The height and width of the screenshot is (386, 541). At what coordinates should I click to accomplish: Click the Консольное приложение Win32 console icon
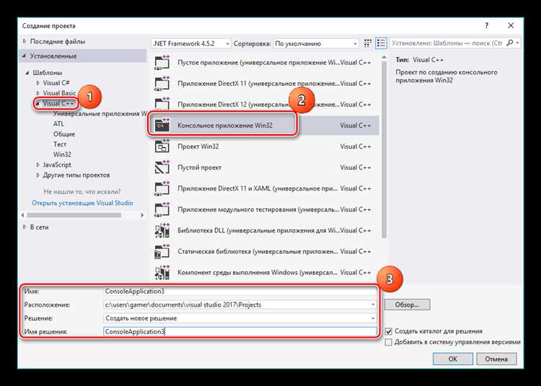(x=162, y=126)
